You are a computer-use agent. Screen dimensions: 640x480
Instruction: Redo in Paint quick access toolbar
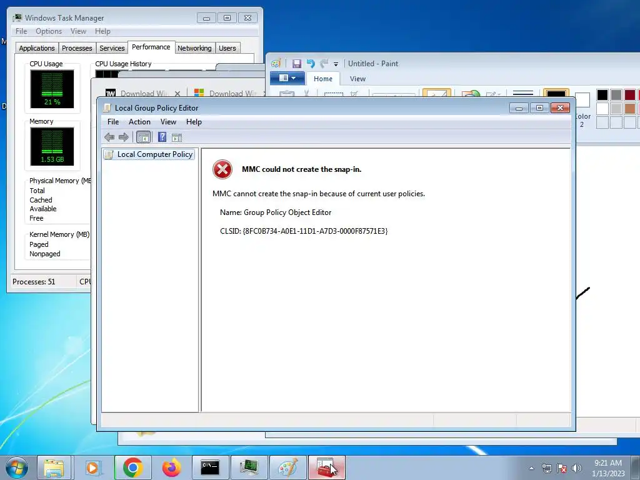click(324, 64)
